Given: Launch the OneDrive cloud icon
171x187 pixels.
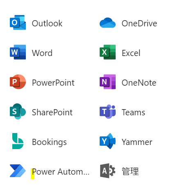Looking at the screenshot, I should pyautogui.click(x=107, y=23).
